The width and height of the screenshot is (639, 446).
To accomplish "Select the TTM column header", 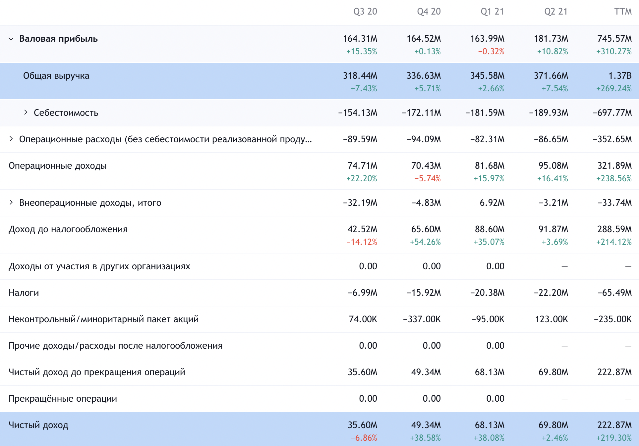I will point(623,12).
